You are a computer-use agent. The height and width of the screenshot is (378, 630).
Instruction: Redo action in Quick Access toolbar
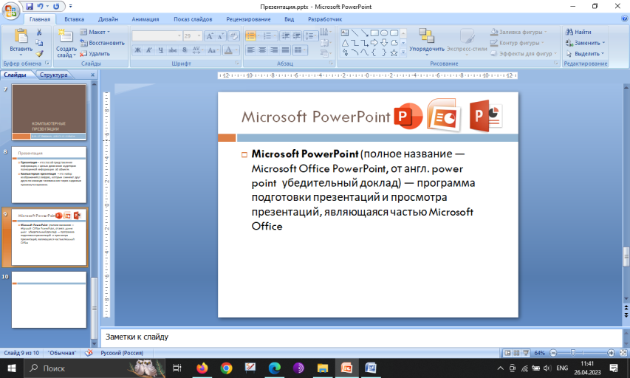click(56, 7)
